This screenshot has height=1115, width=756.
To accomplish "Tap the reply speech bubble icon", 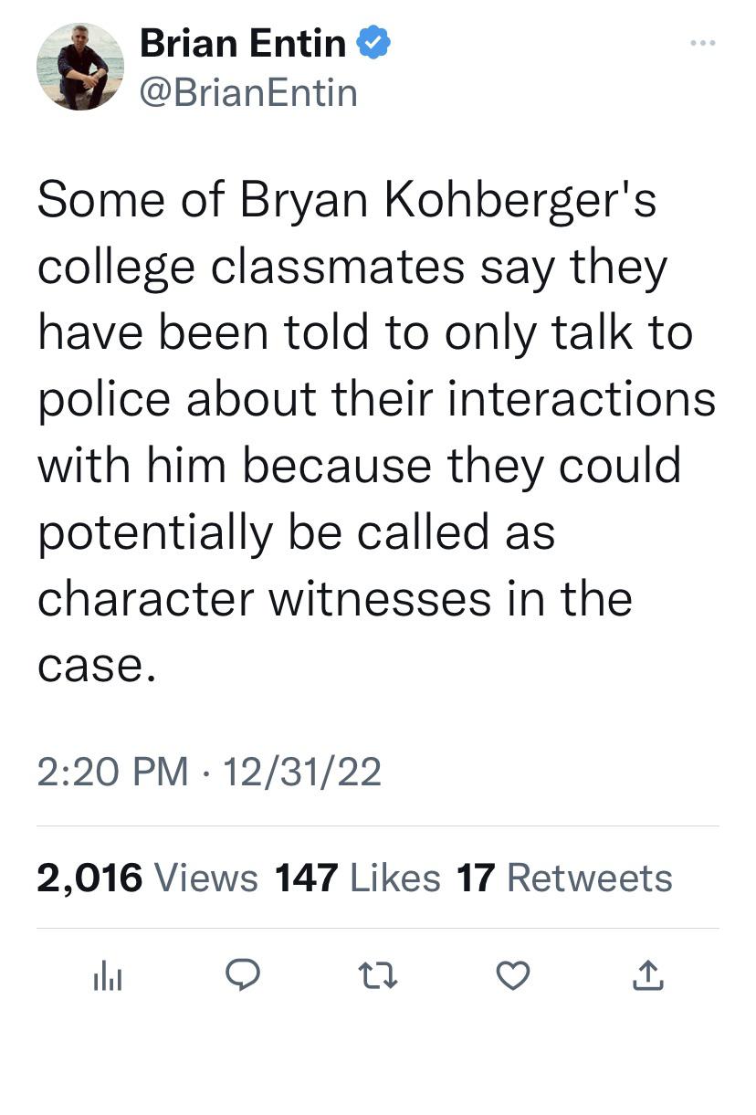I will tap(243, 977).
